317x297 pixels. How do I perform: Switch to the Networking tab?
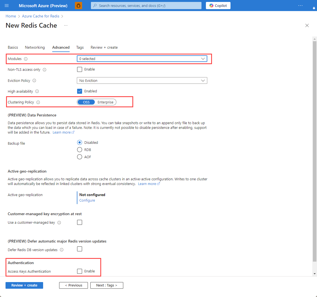(x=35, y=47)
